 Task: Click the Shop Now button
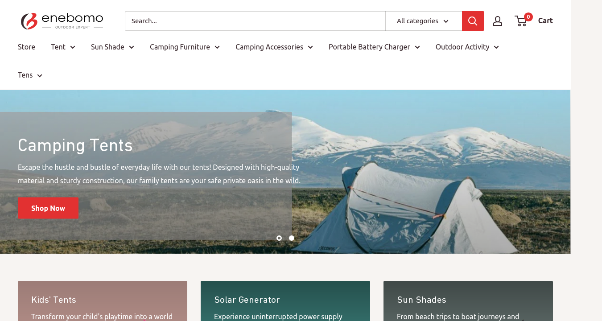pos(48,208)
